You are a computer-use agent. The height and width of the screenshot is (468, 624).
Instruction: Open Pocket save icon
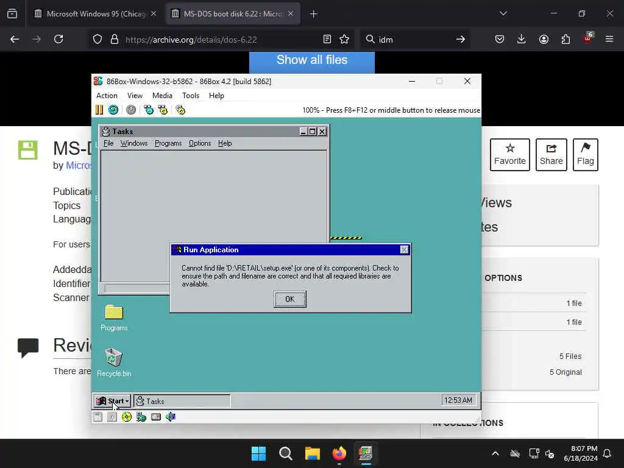[x=500, y=39]
